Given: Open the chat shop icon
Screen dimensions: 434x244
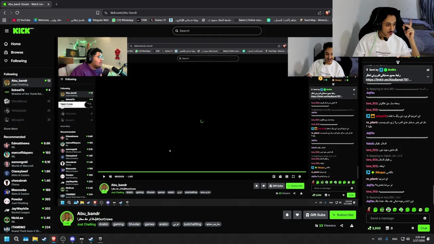Looking at the screenshot, I should pos(387,228).
